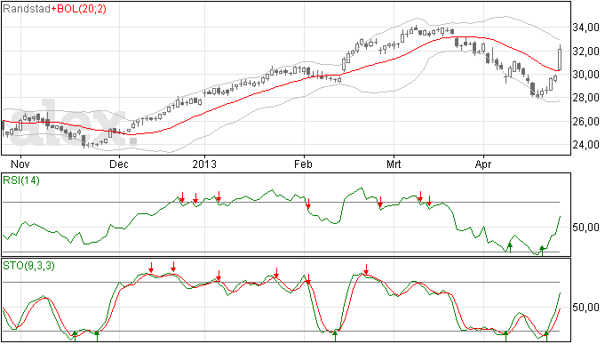Screen dimensions: 613x344
Task: Click the last green RSI buy arrow
Action: click(x=542, y=251)
